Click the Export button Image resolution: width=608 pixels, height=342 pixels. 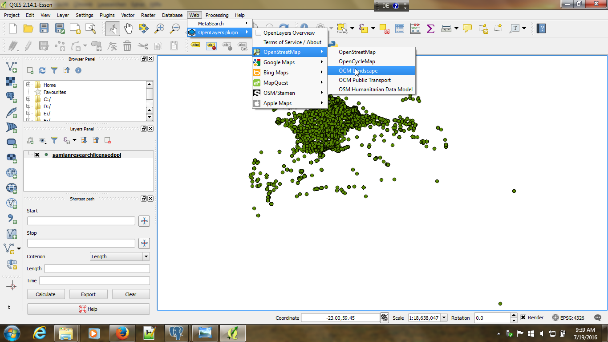tap(88, 294)
